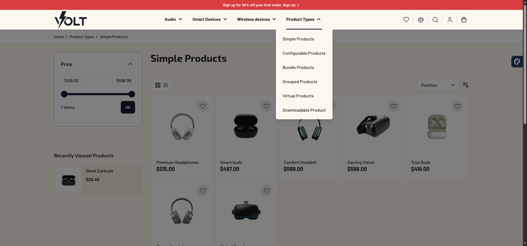Add Premium Headphones to wishlist
Image resolution: width=527 pixels, height=246 pixels.
click(x=203, y=106)
